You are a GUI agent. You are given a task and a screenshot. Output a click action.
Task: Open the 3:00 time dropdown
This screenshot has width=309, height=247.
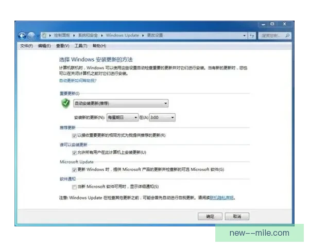pos(162,118)
